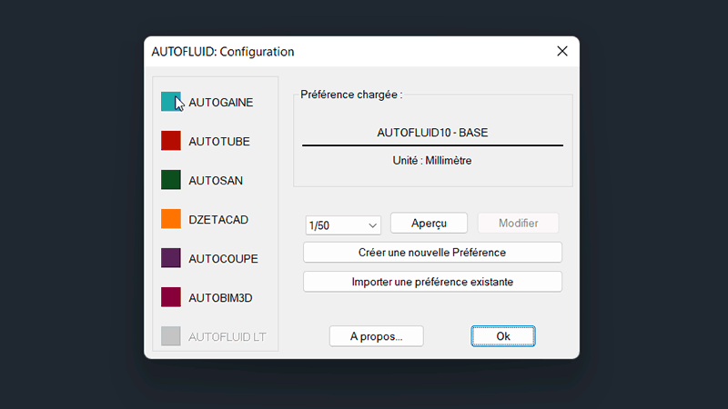
Task: Open the 1/50 scale dropdown
Action: click(343, 225)
